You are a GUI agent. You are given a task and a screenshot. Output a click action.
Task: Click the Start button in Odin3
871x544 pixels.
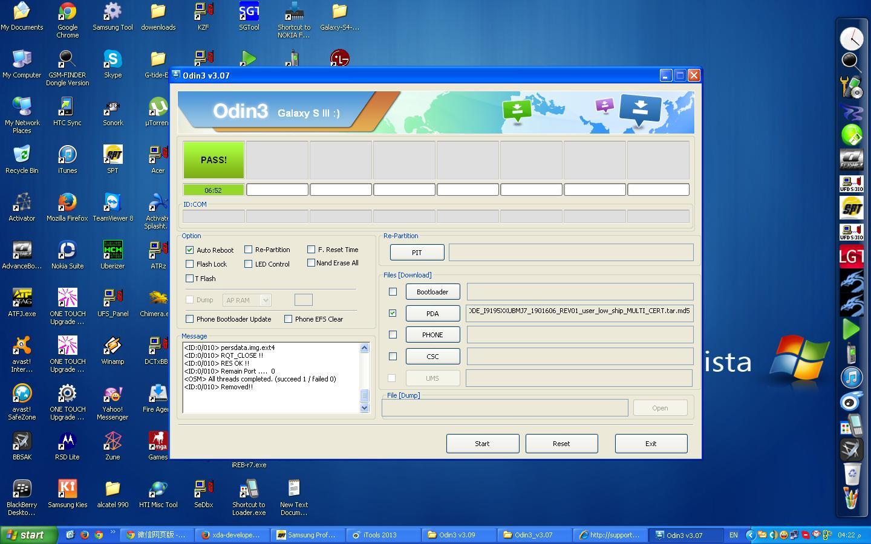click(x=482, y=443)
